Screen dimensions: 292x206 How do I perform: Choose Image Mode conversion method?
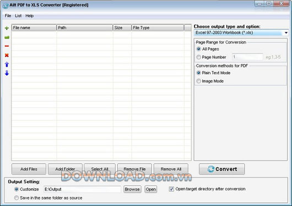pos(198,81)
